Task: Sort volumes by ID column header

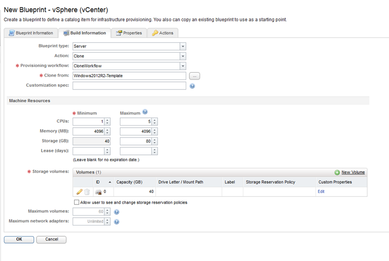Action: pyautogui.click(x=103, y=182)
